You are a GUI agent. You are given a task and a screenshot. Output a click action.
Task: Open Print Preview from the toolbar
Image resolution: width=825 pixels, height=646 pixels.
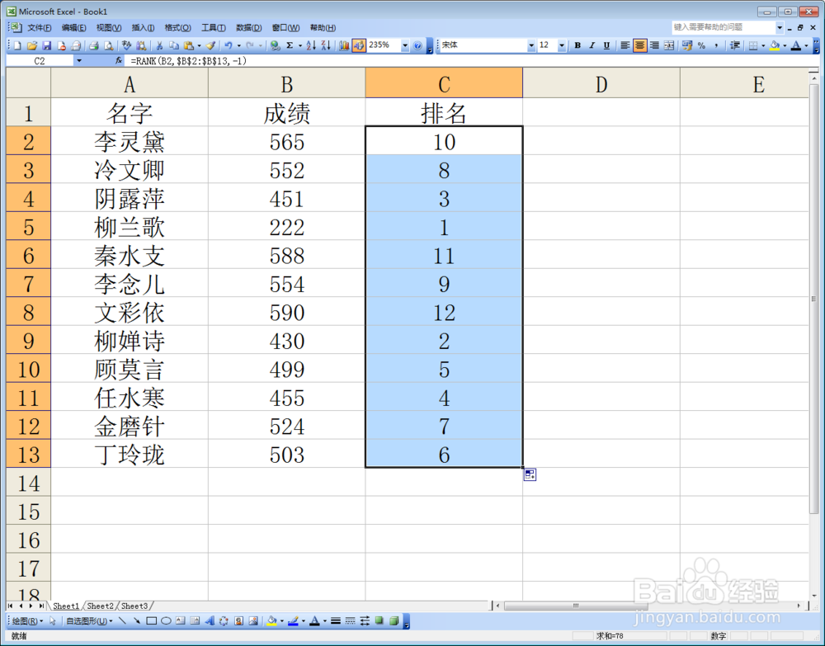108,45
